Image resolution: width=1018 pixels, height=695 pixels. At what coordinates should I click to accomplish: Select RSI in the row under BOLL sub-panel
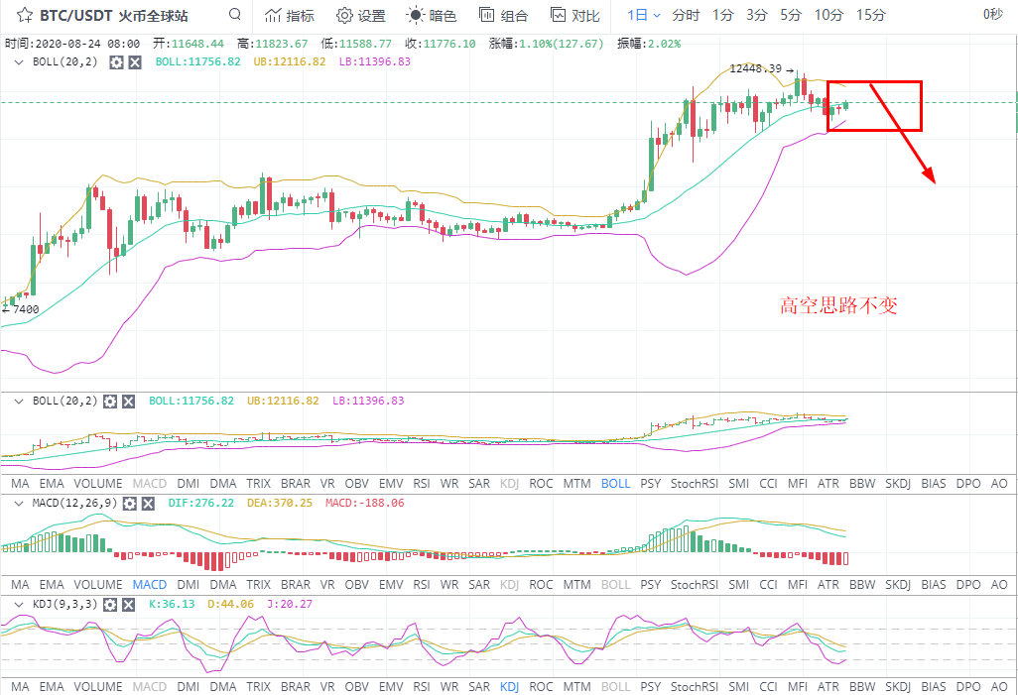(x=422, y=484)
